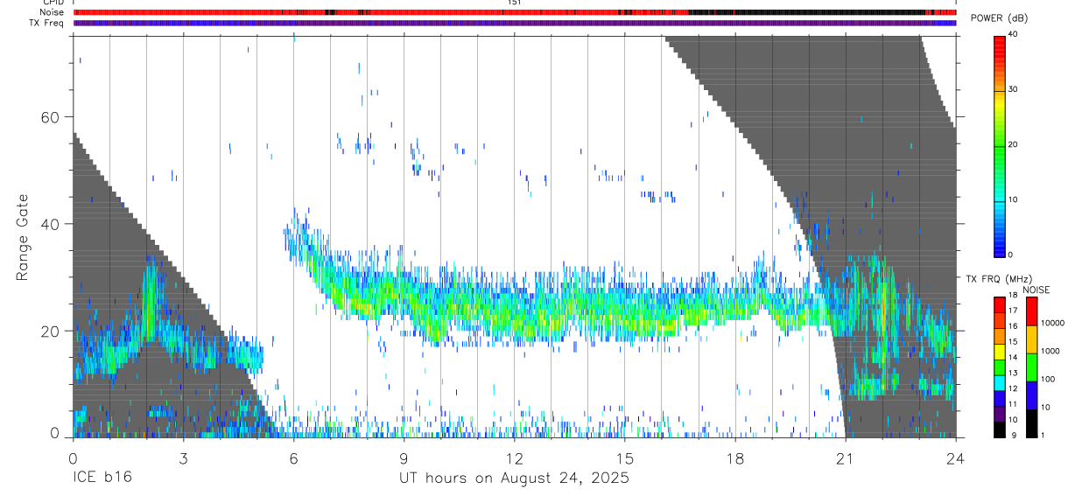This screenshot has width=1075, height=496.
Task: Click the "Noise" label at the top left
Action: 53,12
